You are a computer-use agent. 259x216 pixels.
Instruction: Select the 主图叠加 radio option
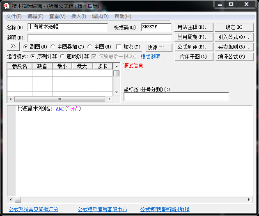pos(53,47)
